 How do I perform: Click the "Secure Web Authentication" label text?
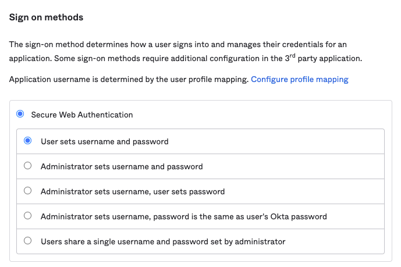point(82,115)
